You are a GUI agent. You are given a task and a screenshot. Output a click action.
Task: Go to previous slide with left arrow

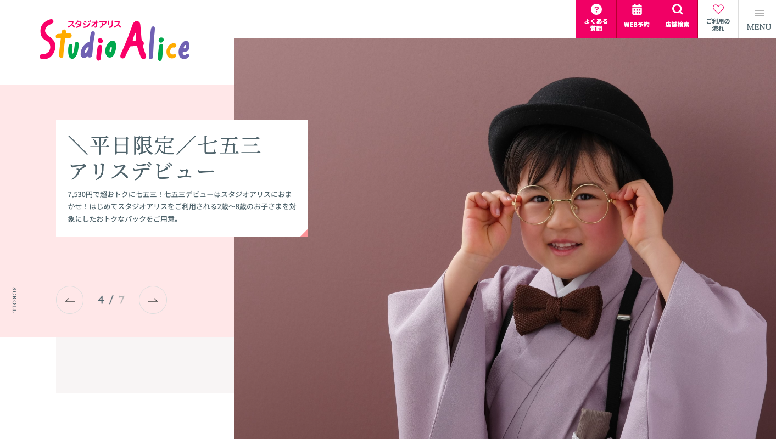(x=70, y=300)
